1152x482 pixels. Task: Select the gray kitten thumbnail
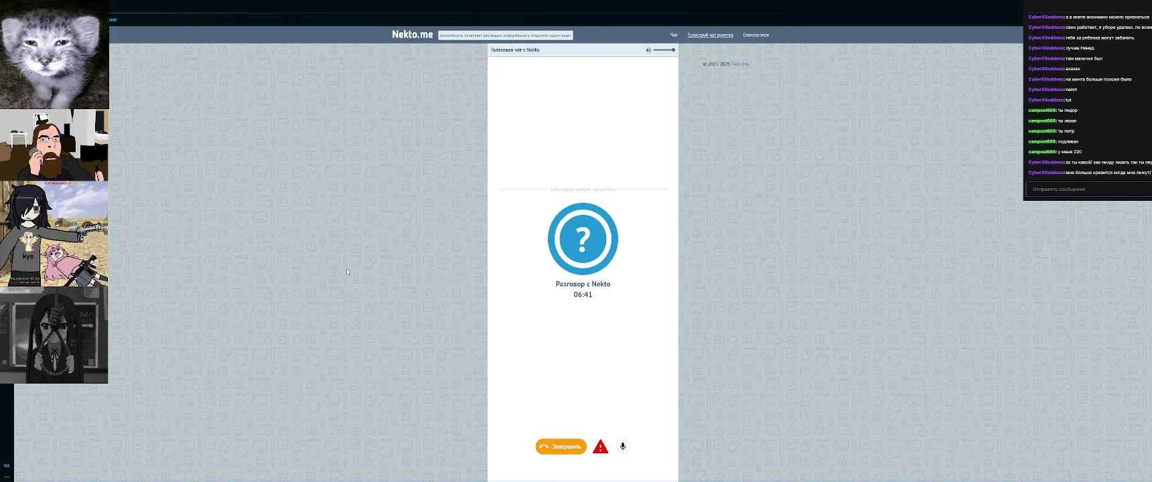[x=54, y=54]
